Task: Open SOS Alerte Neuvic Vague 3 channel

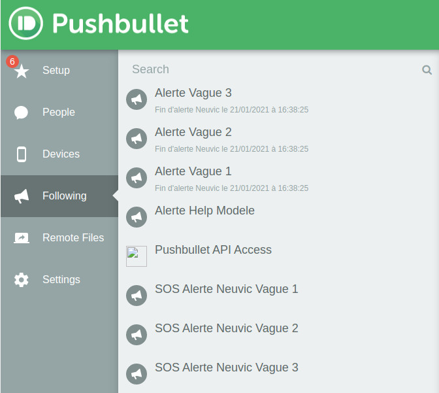Action: click(x=226, y=367)
